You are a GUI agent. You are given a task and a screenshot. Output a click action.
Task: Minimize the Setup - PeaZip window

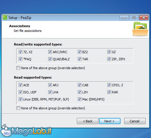pos(124,18)
